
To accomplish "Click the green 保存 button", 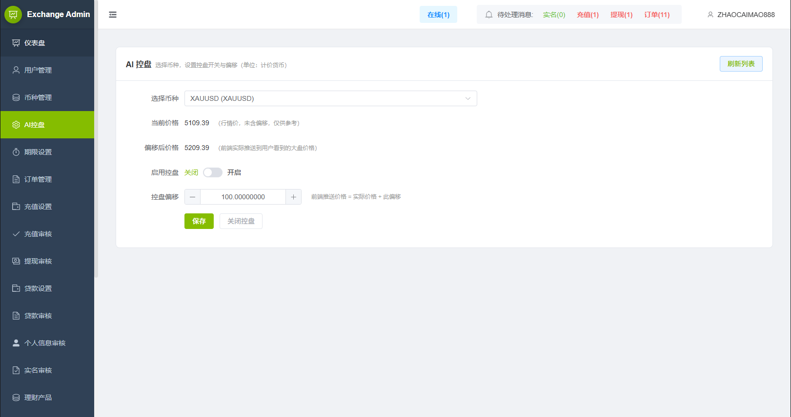I will click(199, 221).
